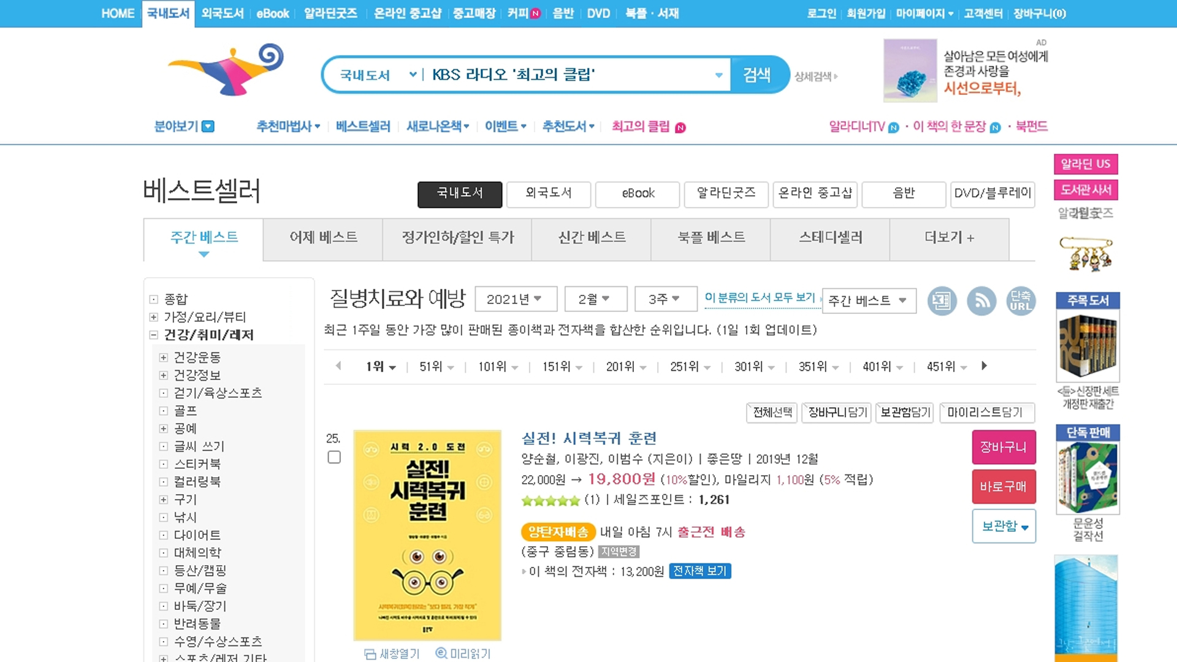The width and height of the screenshot is (1177, 662).
Task: Open the 2021년 year dropdown
Action: coord(516,299)
